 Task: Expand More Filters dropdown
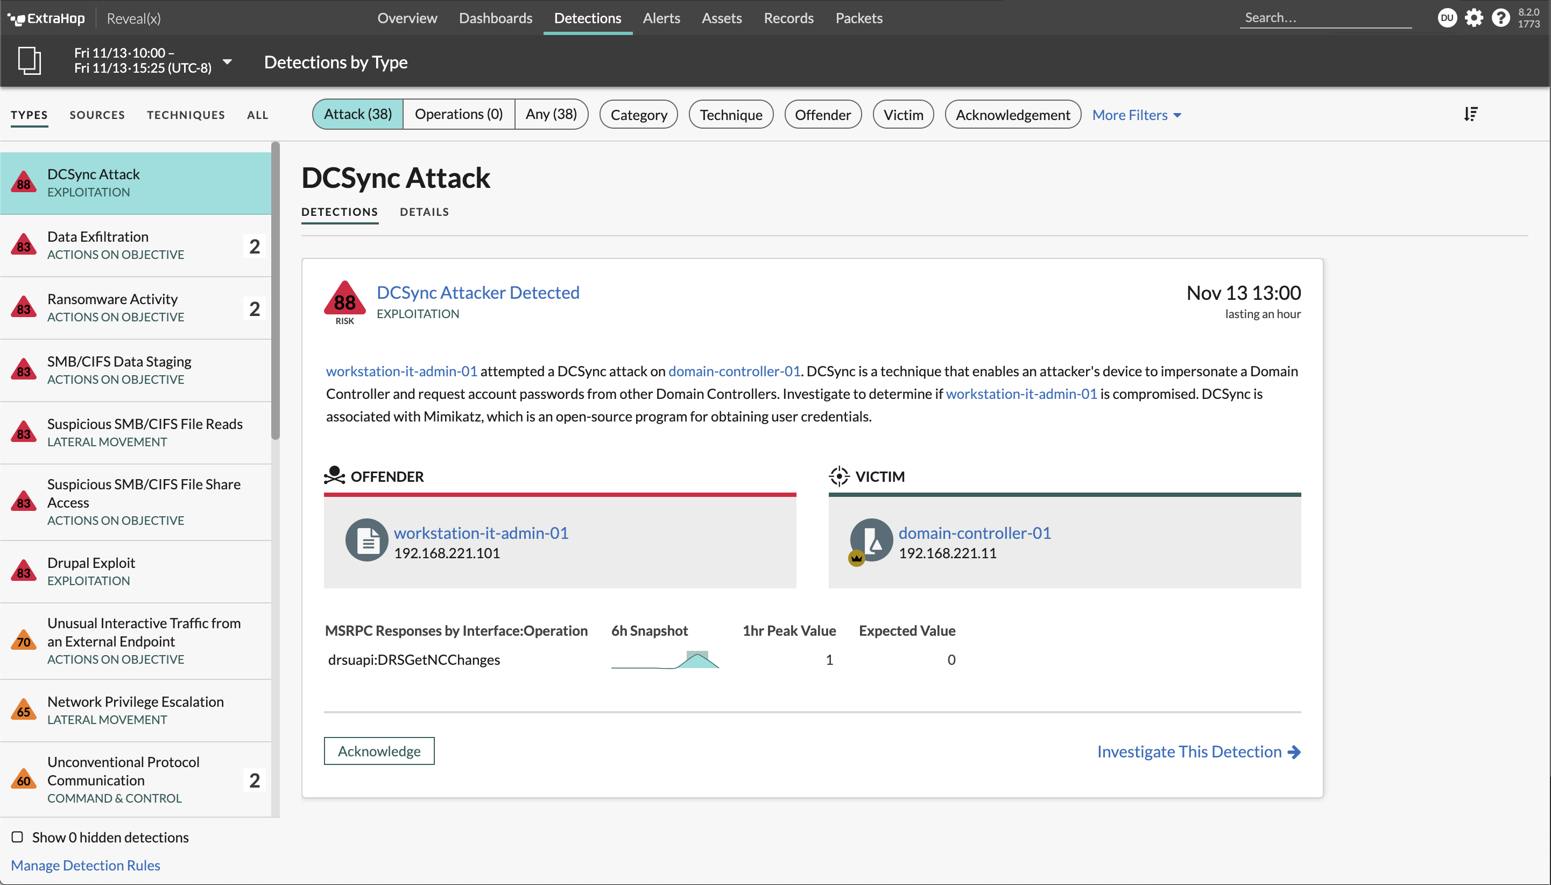[1139, 114]
